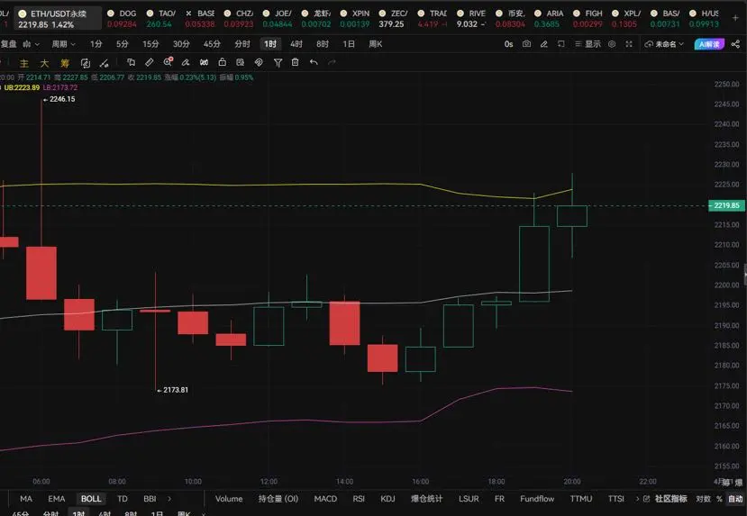747x516 pixels.
Task: Switch to the RIVE ticker tab
Action: point(471,18)
